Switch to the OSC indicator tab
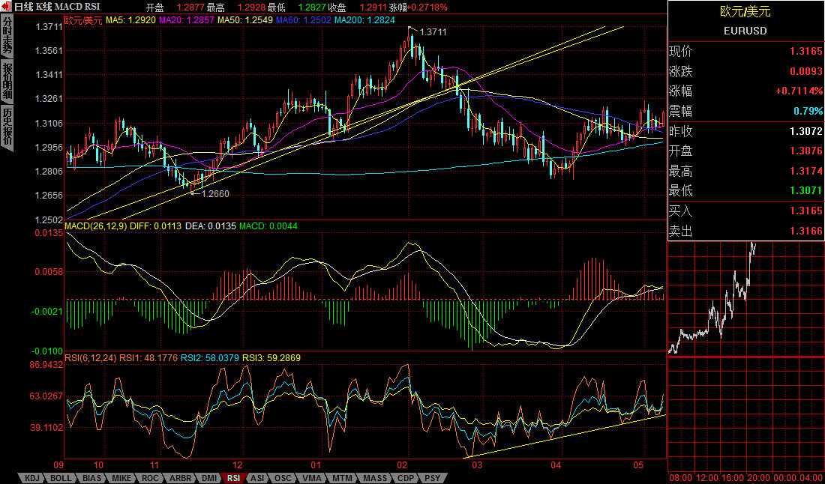This screenshot has width=825, height=484. pyautogui.click(x=283, y=478)
